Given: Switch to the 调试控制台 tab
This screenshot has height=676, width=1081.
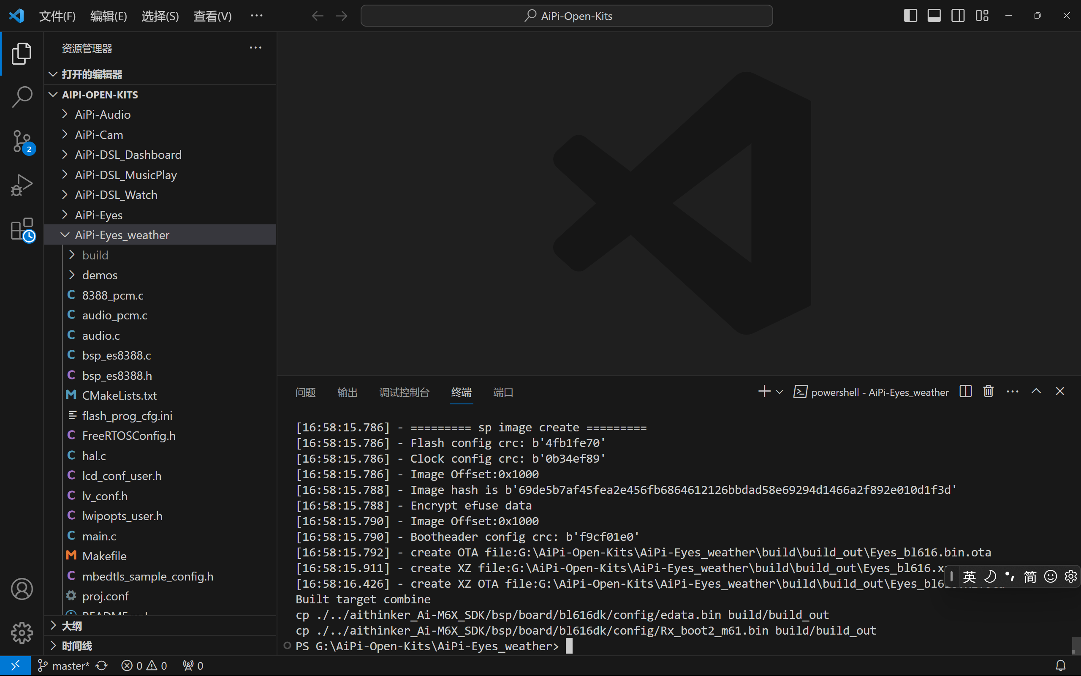Looking at the screenshot, I should pos(404,392).
